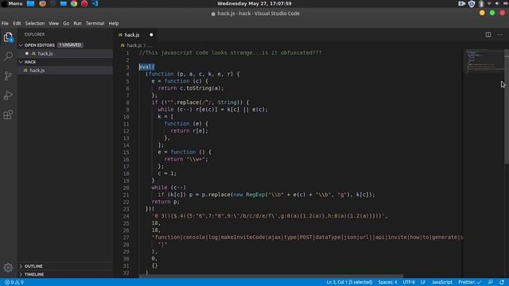Image resolution: width=509 pixels, height=286 pixels.
Task: Click hack.js in the breadcrumb path
Action: (x=134, y=45)
